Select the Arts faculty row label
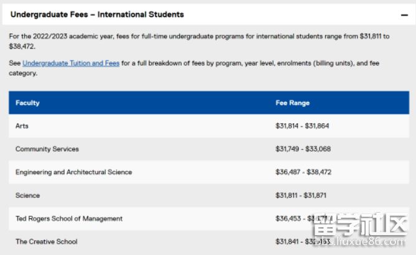The width and height of the screenshot is (416, 255). click(x=22, y=126)
